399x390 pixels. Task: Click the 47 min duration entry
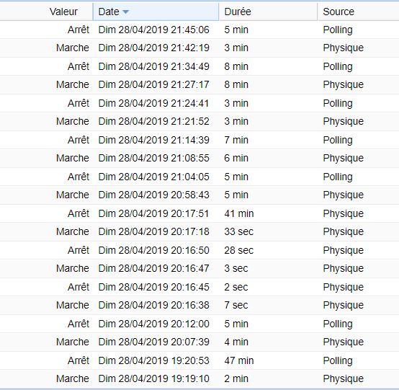point(239,360)
